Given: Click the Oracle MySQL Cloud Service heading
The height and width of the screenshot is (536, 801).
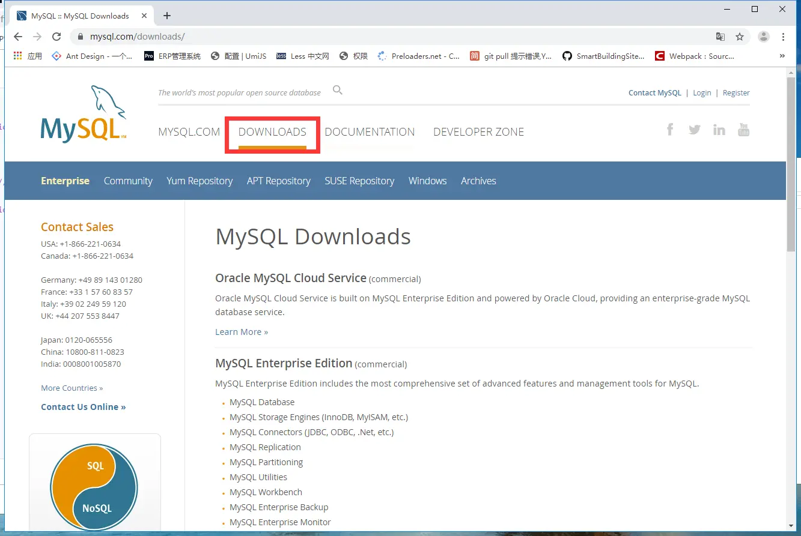Looking at the screenshot, I should point(291,278).
